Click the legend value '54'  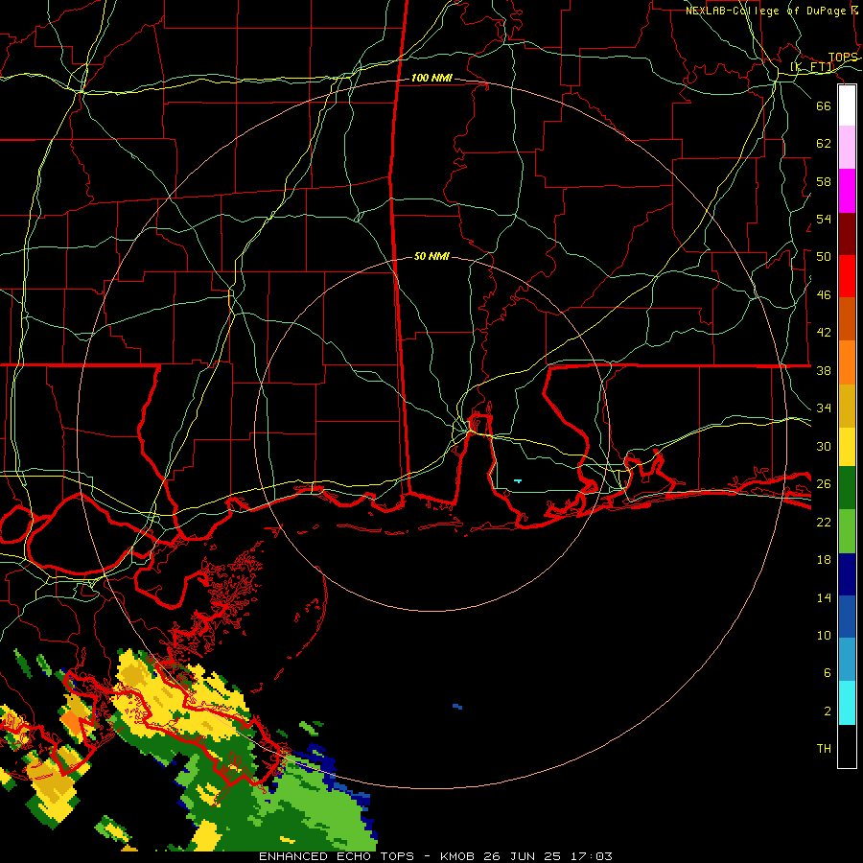[824, 219]
